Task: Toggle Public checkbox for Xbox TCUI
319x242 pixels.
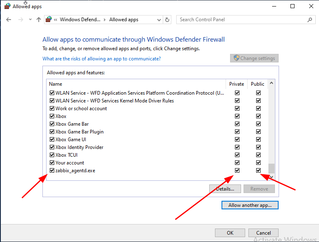Action: [x=258, y=155]
